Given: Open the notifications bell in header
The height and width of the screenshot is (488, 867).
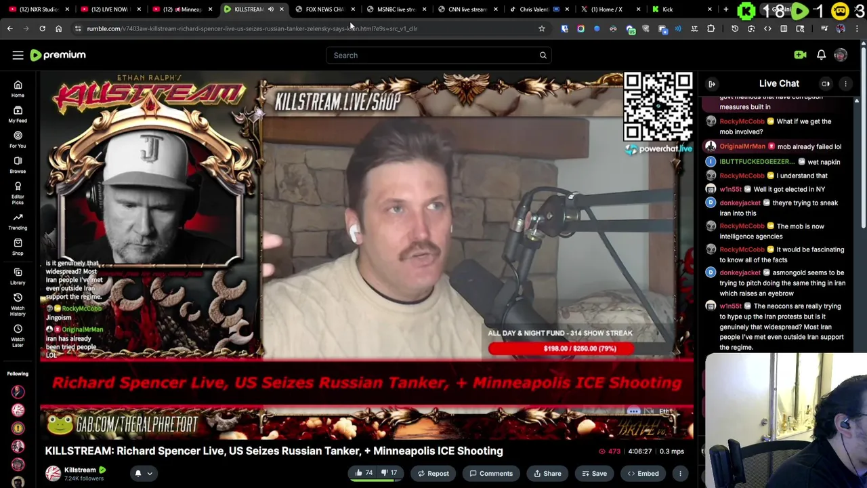Looking at the screenshot, I should (821, 55).
